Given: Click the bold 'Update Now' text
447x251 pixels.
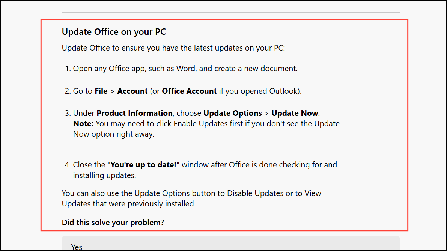Looking at the screenshot, I should (x=295, y=113).
